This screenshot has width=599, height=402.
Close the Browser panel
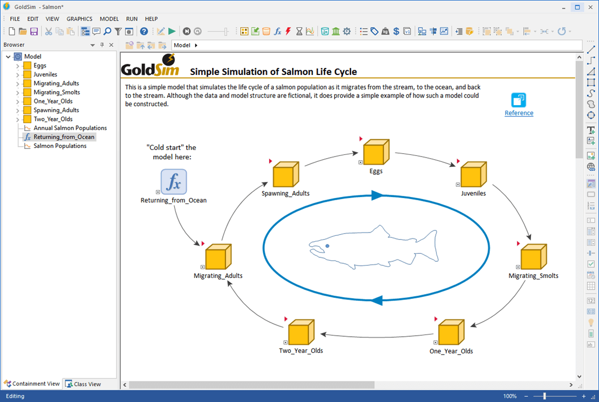(111, 45)
